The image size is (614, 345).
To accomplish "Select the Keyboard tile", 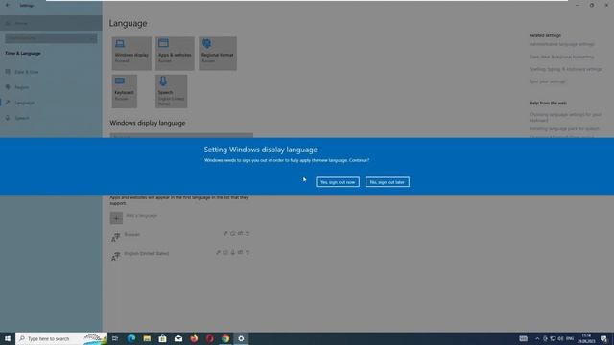I will [125, 92].
